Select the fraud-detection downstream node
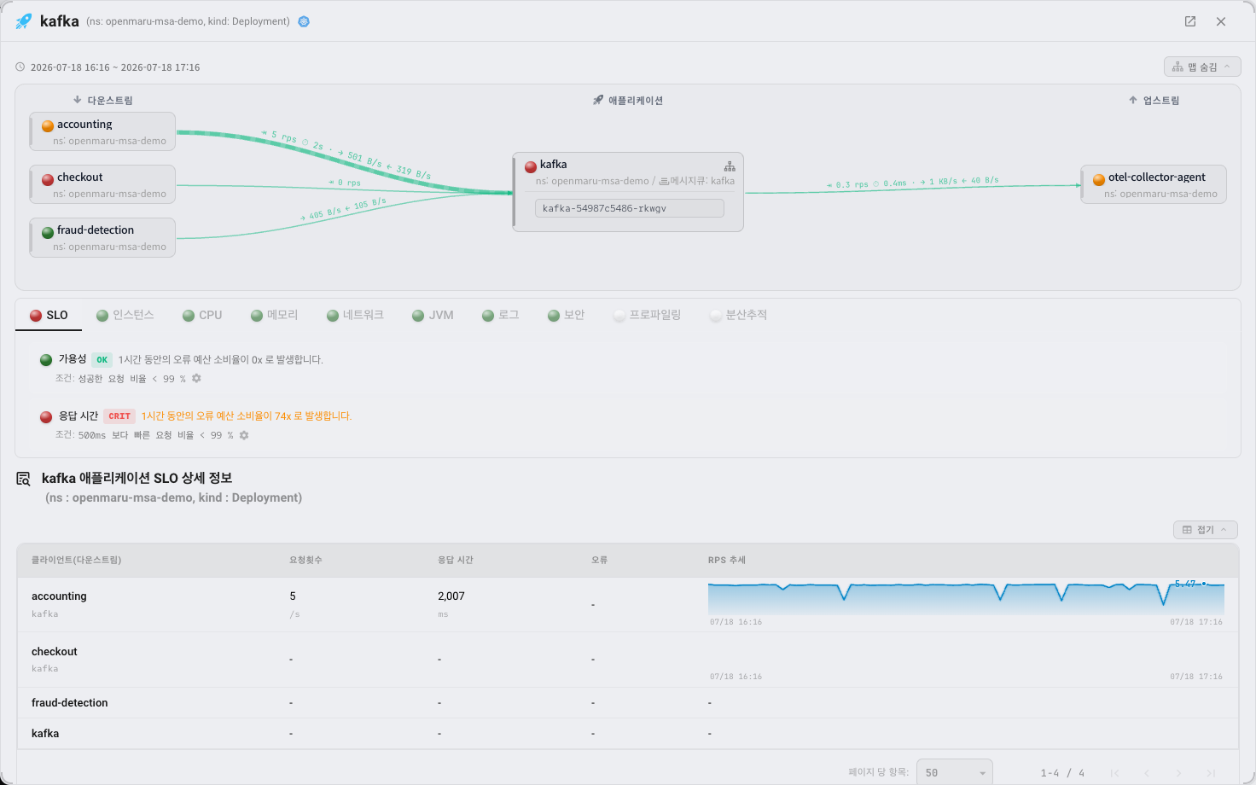This screenshot has height=785, width=1256. tap(102, 237)
